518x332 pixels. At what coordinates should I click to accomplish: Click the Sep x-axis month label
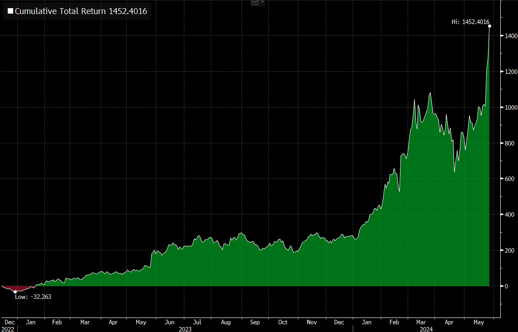tap(255, 322)
